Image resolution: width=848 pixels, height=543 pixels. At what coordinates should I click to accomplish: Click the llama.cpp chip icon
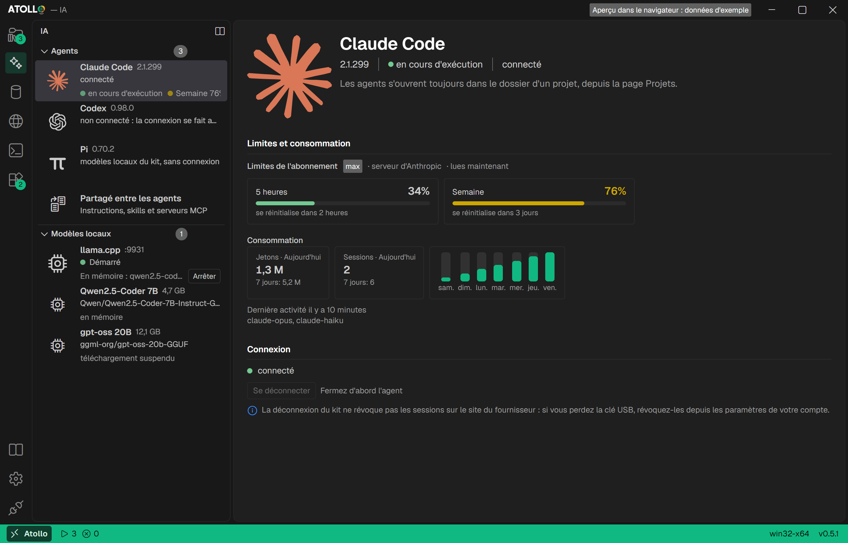(58, 264)
